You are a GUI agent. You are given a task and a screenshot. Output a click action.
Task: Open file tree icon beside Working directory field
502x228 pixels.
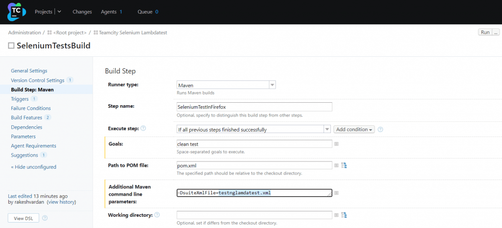[344, 215]
